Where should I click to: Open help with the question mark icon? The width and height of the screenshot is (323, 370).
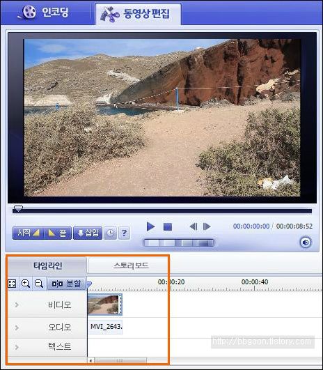[x=124, y=233]
